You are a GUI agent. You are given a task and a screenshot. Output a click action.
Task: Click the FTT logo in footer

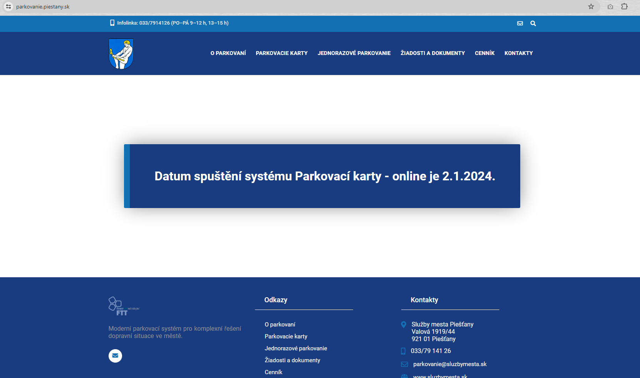tap(124, 306)
